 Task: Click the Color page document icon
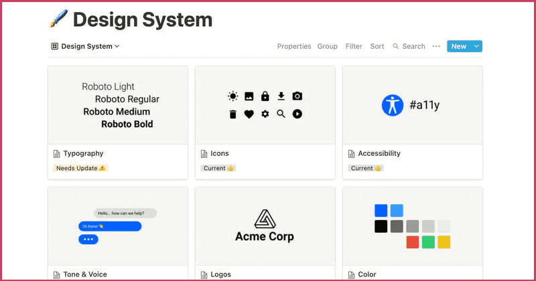[351, 274]
